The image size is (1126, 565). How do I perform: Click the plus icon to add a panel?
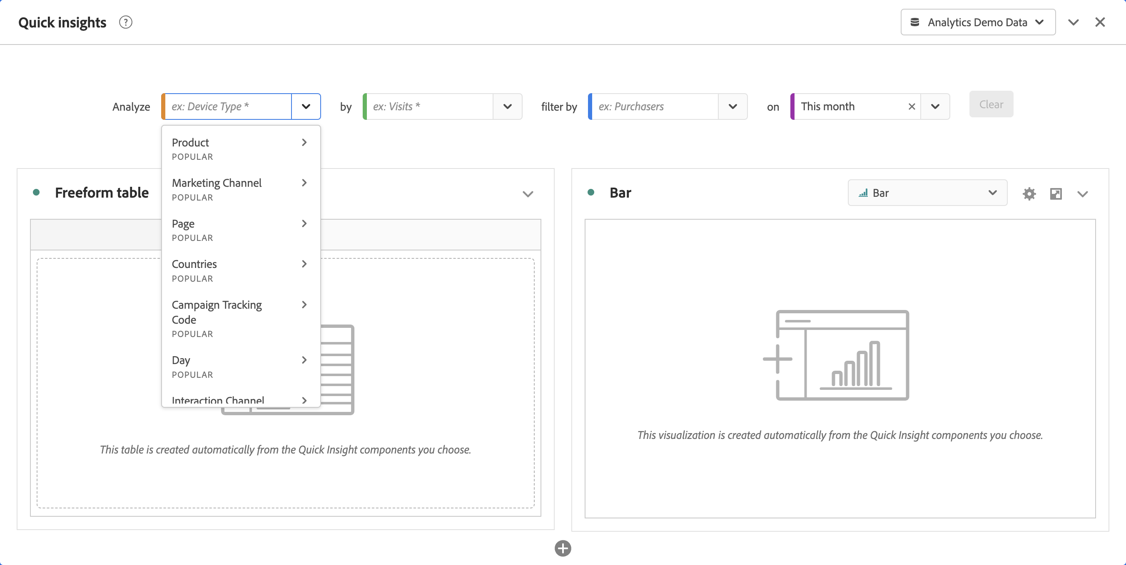pos(563,548)
